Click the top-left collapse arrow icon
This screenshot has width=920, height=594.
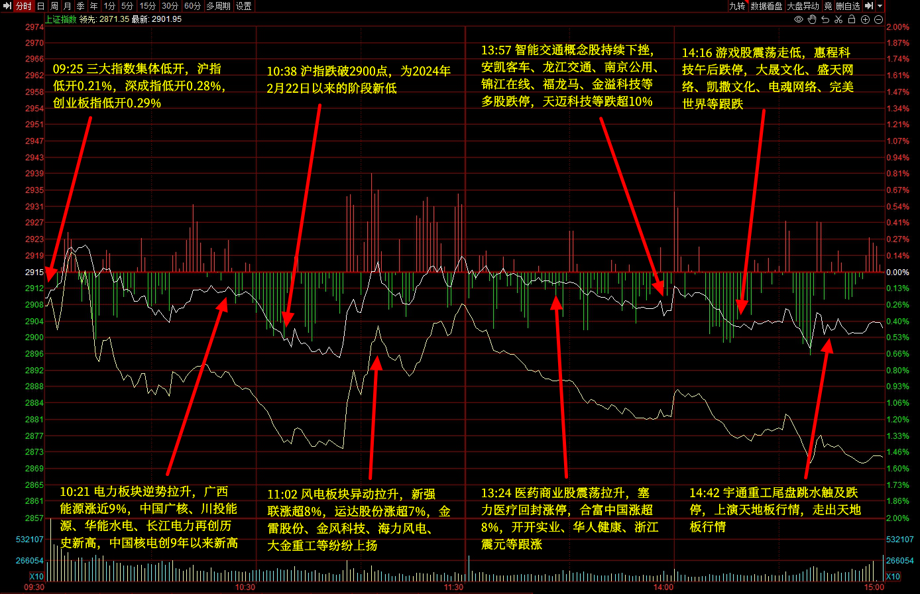tap(7, 6)
